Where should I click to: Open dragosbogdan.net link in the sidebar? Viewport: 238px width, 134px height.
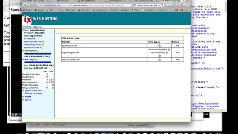point(33,45)
